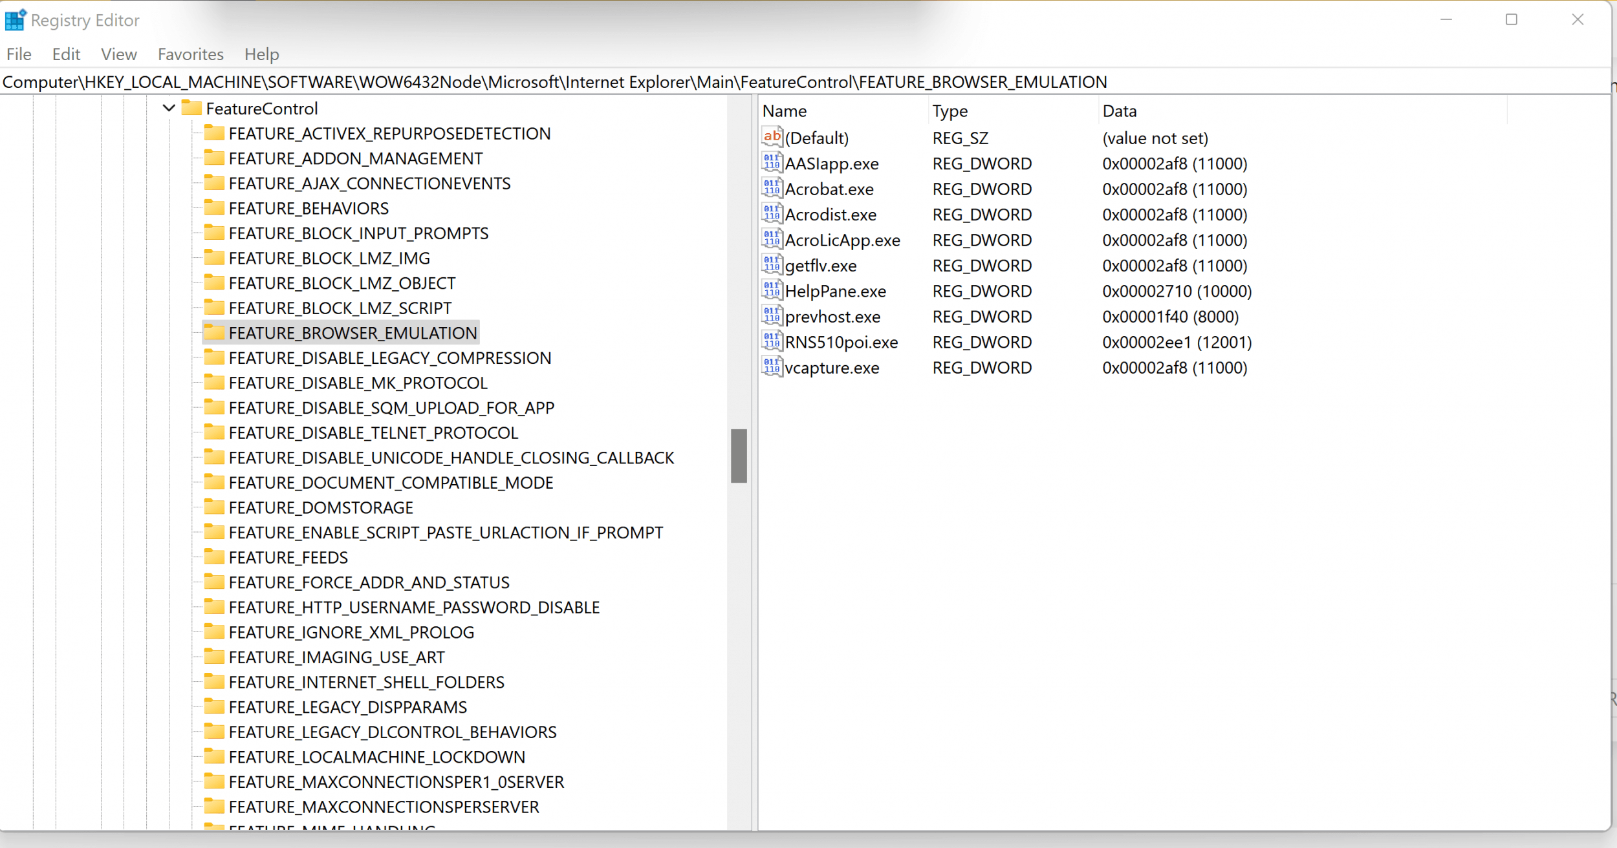1617x848 pixels.
Task: Select FEATURE_MAXCONNECTIONSPER1_0SERVER key
Action: tap(396, 782)
